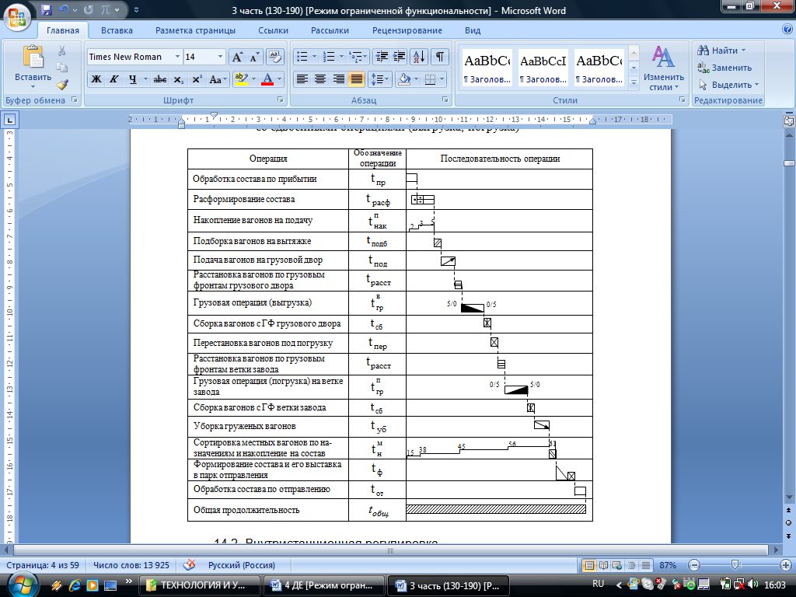The width and height of the screenshot is (796, 597).
Task: Save document via quick access toolbar
Action: click(47, 9)
